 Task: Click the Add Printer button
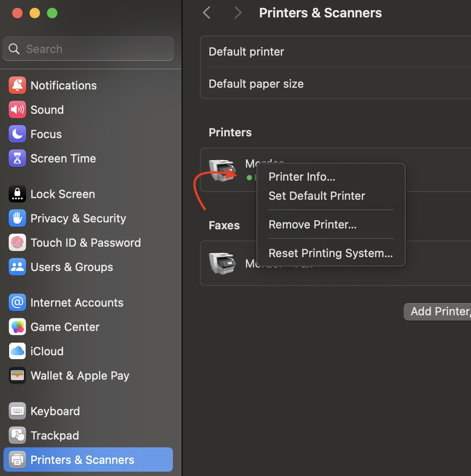[x=439, y=311]
